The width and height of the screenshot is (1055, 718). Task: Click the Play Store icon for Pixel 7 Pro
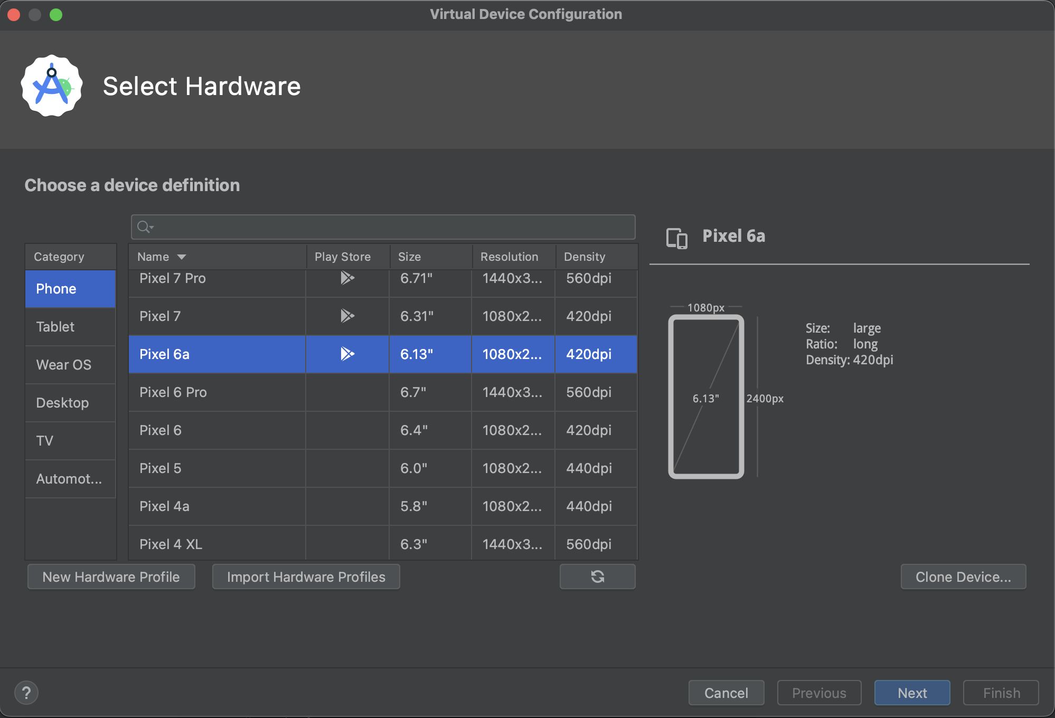pos(347,278)
